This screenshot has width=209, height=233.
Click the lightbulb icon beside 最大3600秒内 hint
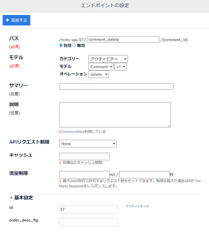(x=60, y=181)
